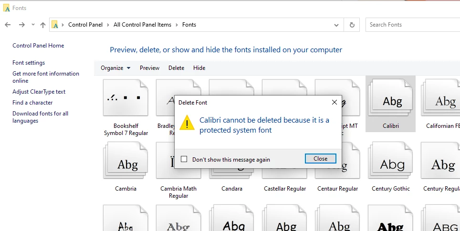Select Bookshelf Symbol 7 Regular font icon

coord(125,98)
